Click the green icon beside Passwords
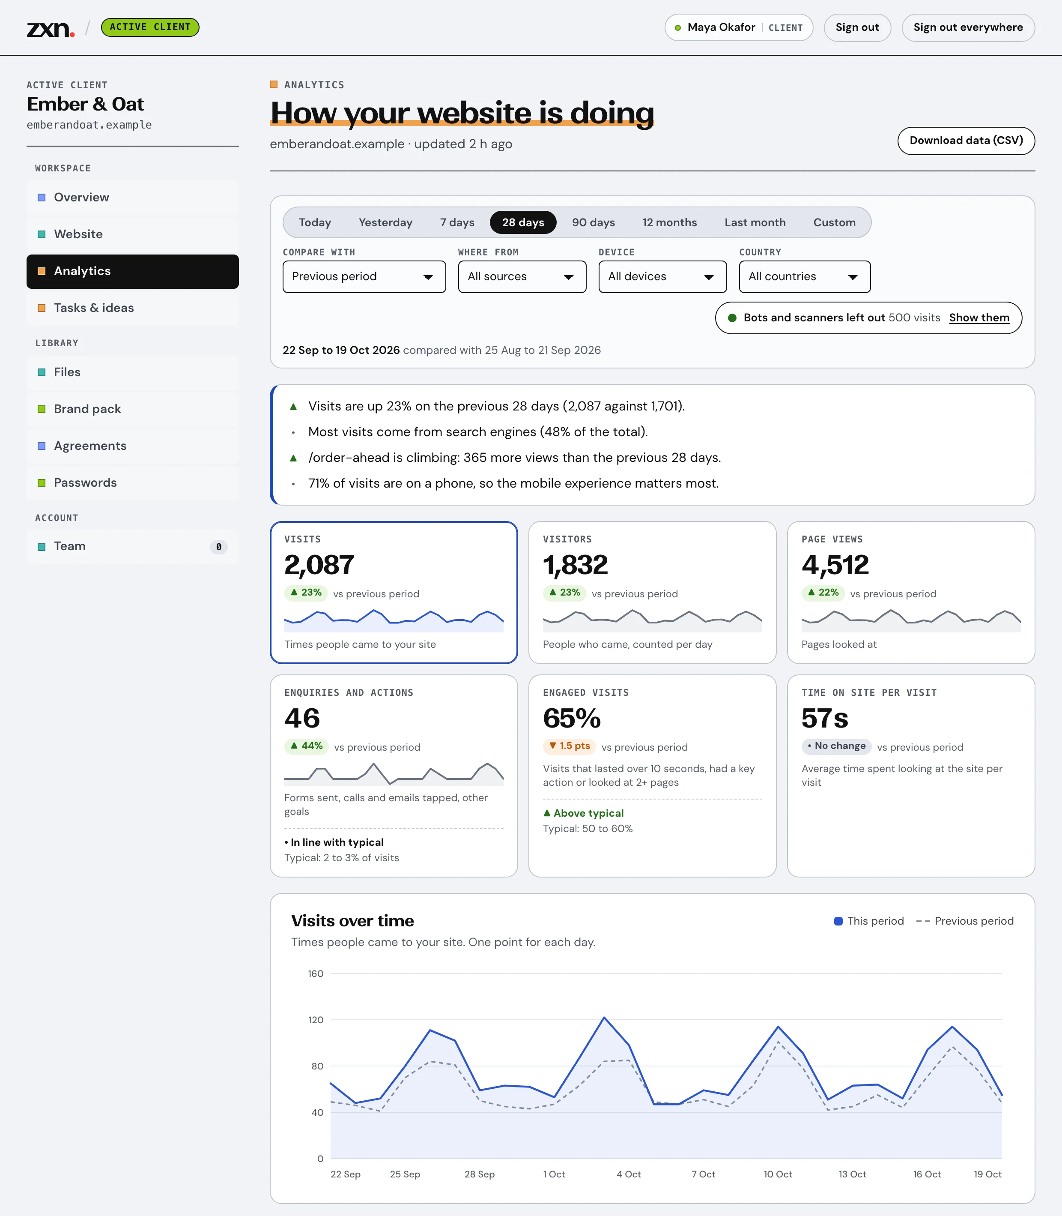 pyautogui.click(x=42, y=482)
